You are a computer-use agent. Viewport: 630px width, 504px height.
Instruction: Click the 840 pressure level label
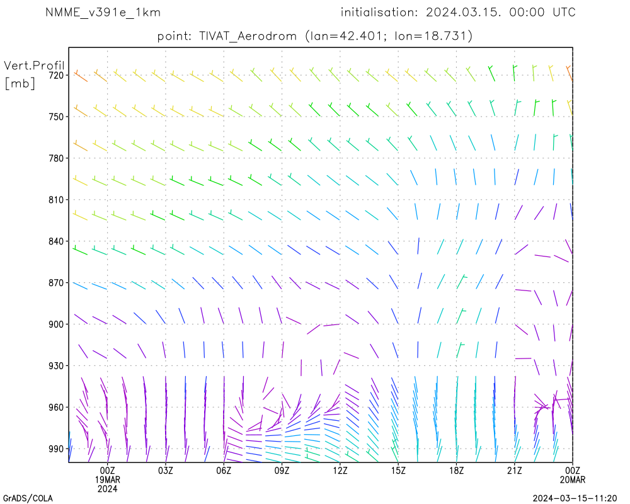[x=57, y=241]
